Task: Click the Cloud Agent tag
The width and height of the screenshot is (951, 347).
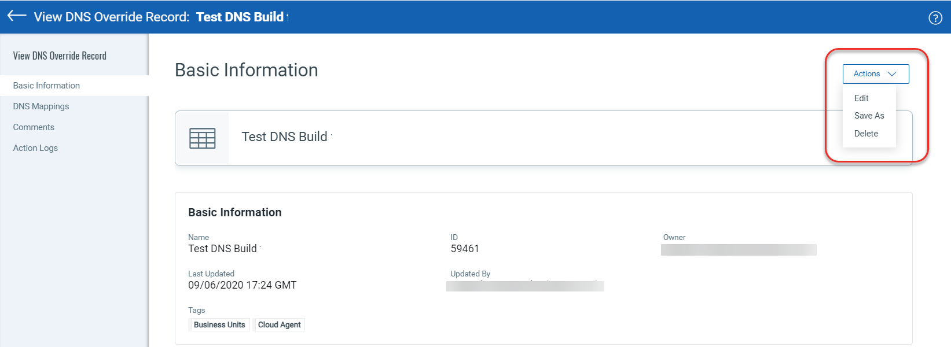Action: (279, 325)
